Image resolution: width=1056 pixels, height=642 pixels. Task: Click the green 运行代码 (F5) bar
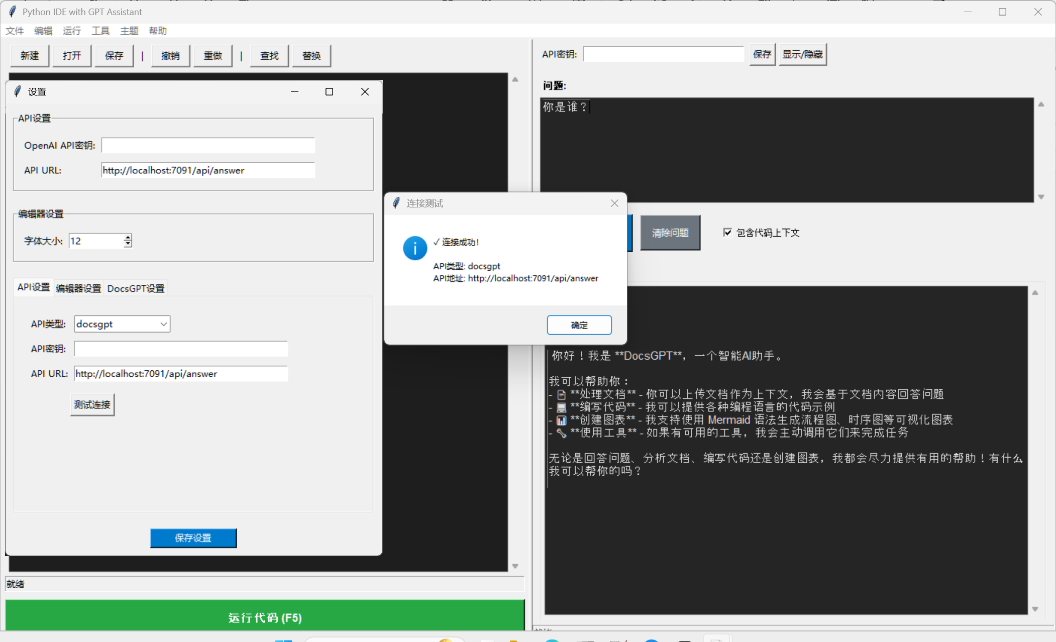click(265, 617)
